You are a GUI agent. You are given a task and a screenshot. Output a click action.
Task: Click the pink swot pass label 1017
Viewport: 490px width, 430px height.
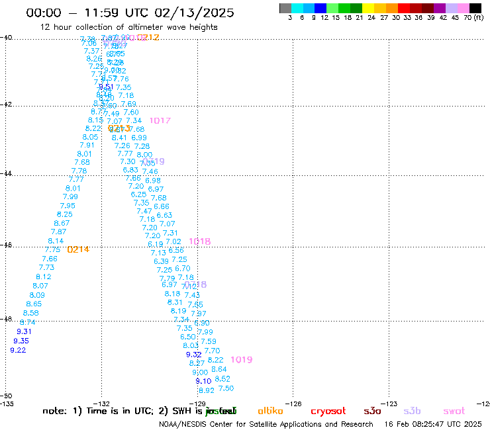pyautogui.click(x=160, y=120)
